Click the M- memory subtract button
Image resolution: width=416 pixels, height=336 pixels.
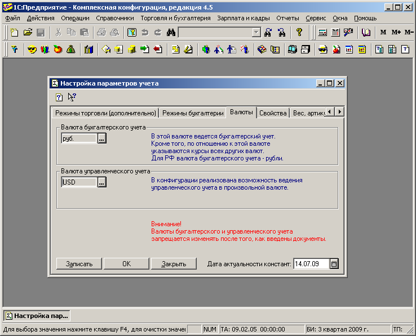[409, 32]
